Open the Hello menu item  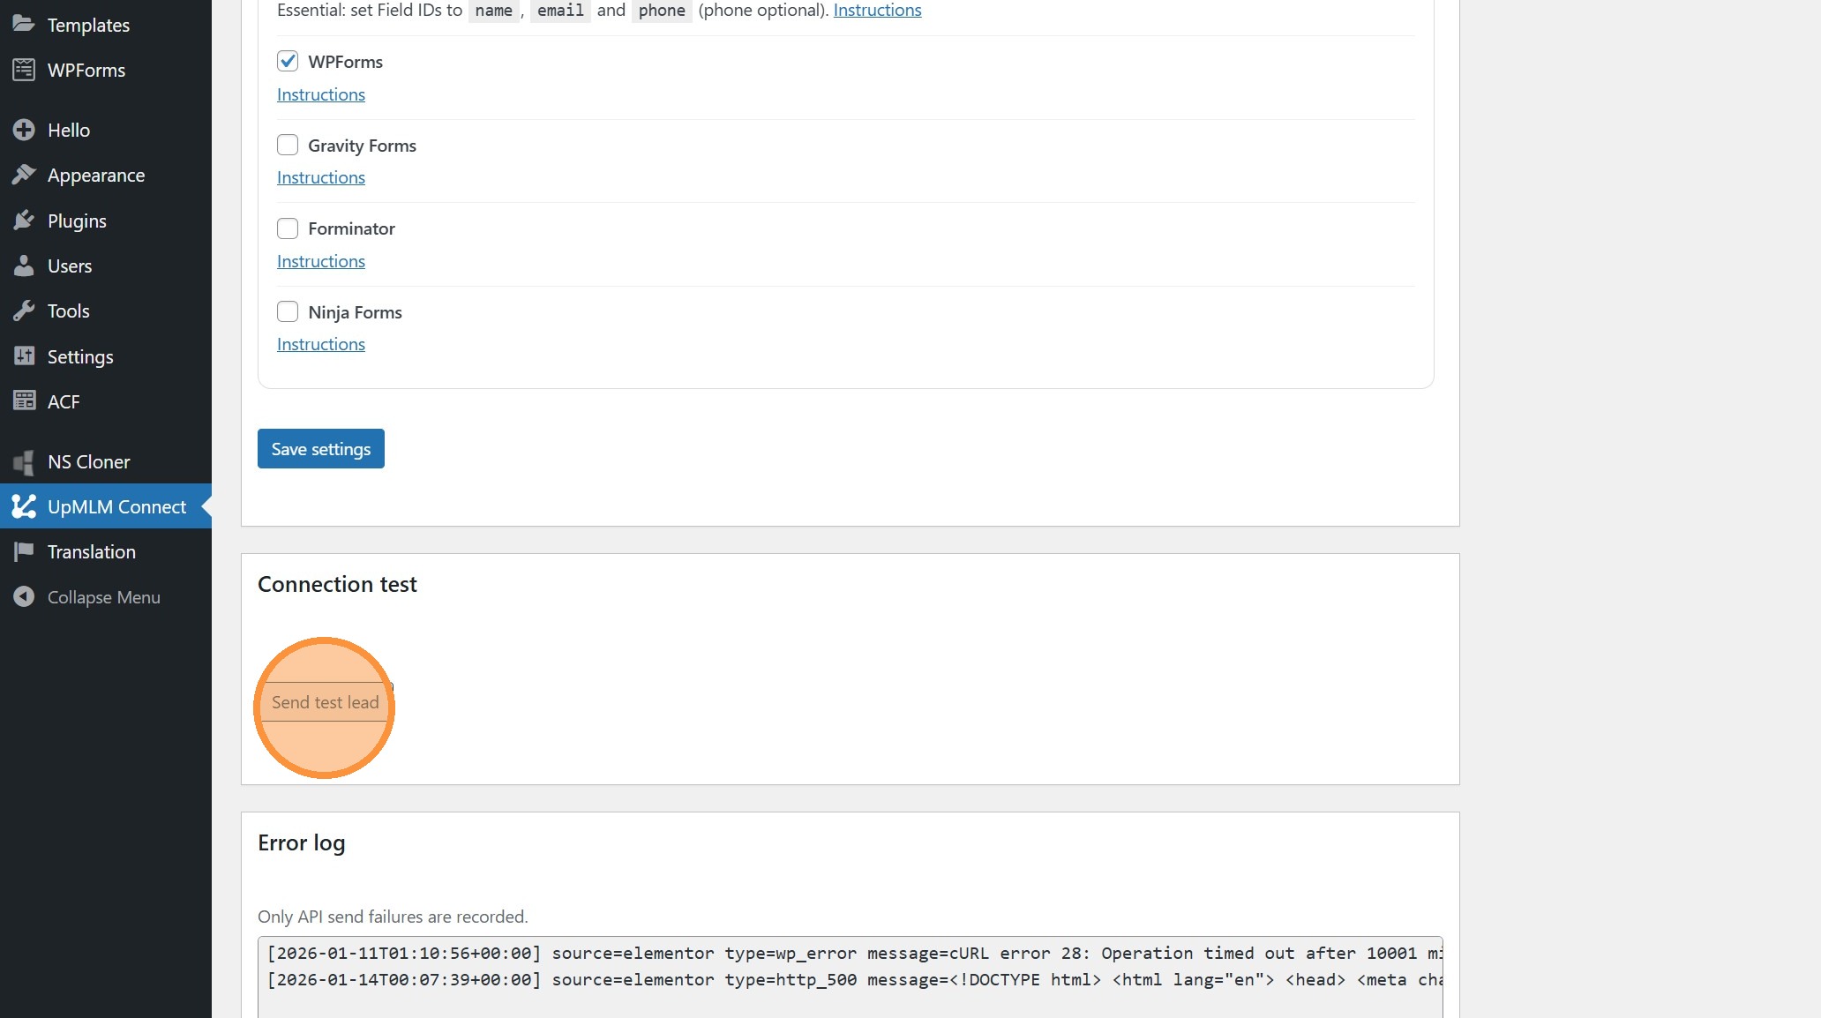coord(69,130)
